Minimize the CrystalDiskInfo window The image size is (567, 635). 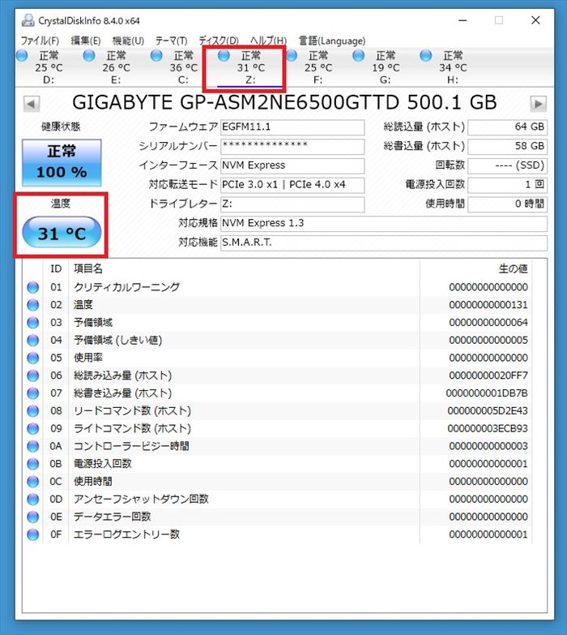click(x=463, y=20)
